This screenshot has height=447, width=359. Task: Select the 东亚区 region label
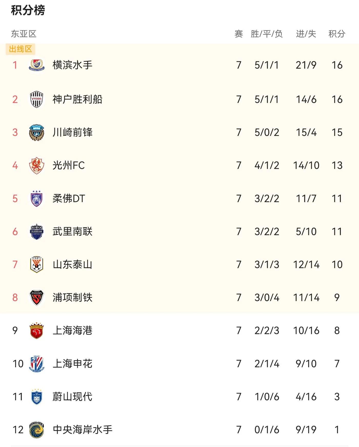tap(24, 34)
